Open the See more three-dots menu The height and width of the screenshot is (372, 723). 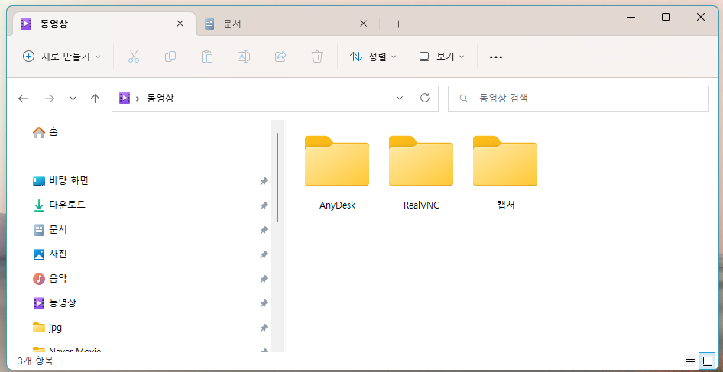point(496,57)
